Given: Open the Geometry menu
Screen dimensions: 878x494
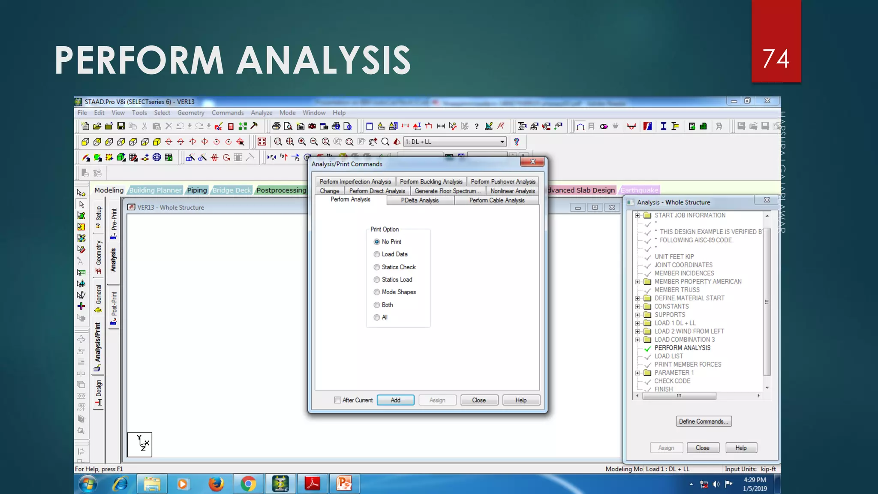Looking at the screenshot, I should pos(191,113).
